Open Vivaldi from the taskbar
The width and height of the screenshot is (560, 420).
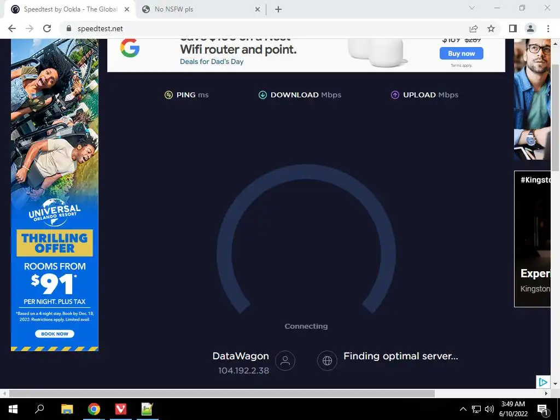click(121, 409)
